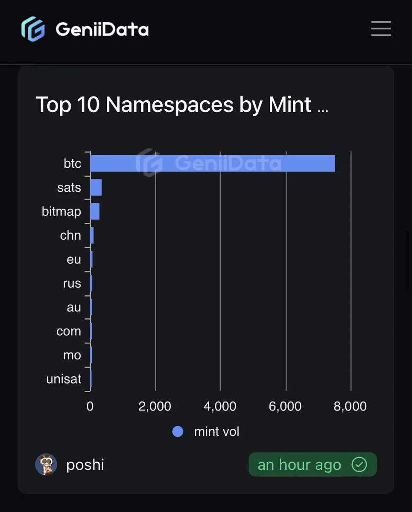
Task: Open the 'Top 10 Namespaces by Mint' title
Action: click(182, 105)
